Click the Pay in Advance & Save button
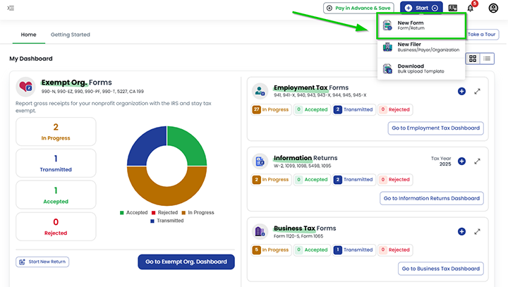Viewport: 508px width, 287px height. tap(358, 8)
